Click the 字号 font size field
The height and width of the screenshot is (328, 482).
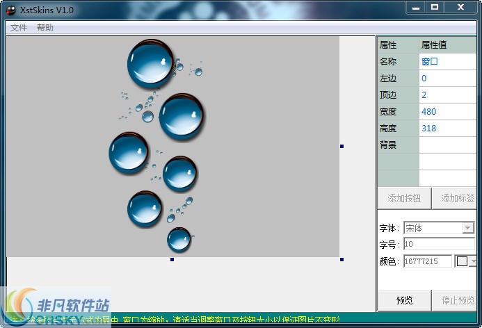click(x=439, y=244)
